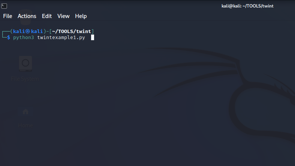Click the python3 command text
This screenshot has height=166, width=295.
[x=24, y=38]
